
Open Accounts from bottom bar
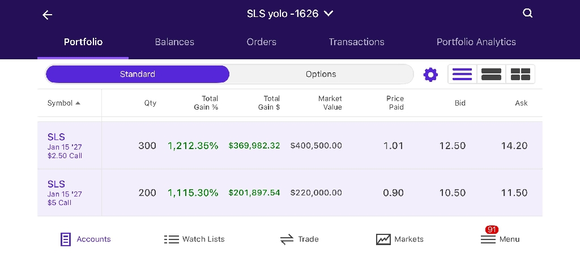click(x=86, y=239)
